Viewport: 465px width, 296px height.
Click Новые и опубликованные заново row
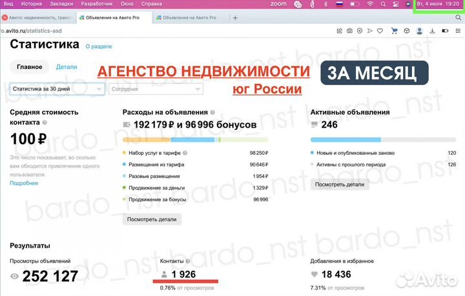(383, 153)
